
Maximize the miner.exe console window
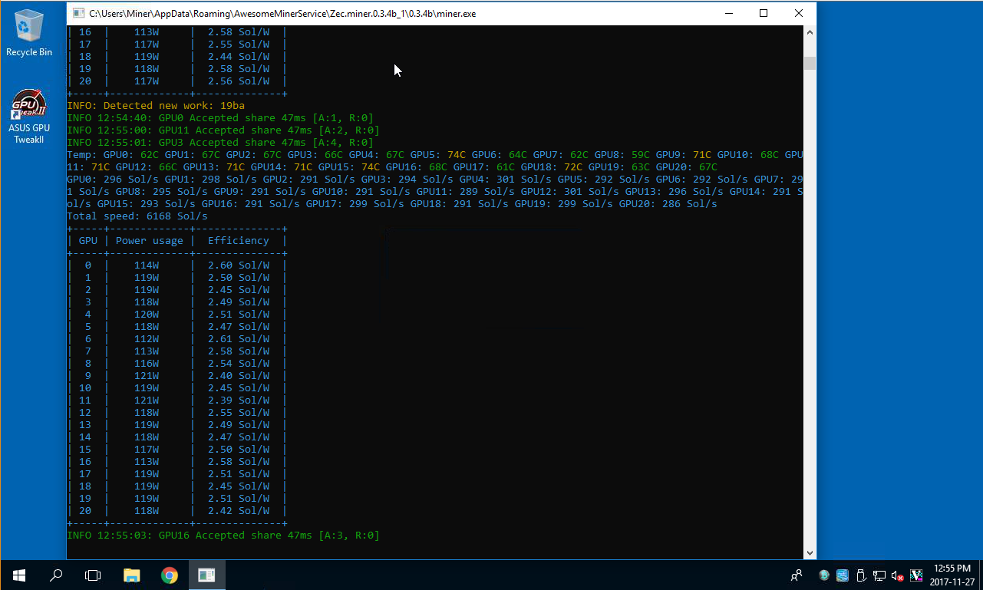point(764,13)
